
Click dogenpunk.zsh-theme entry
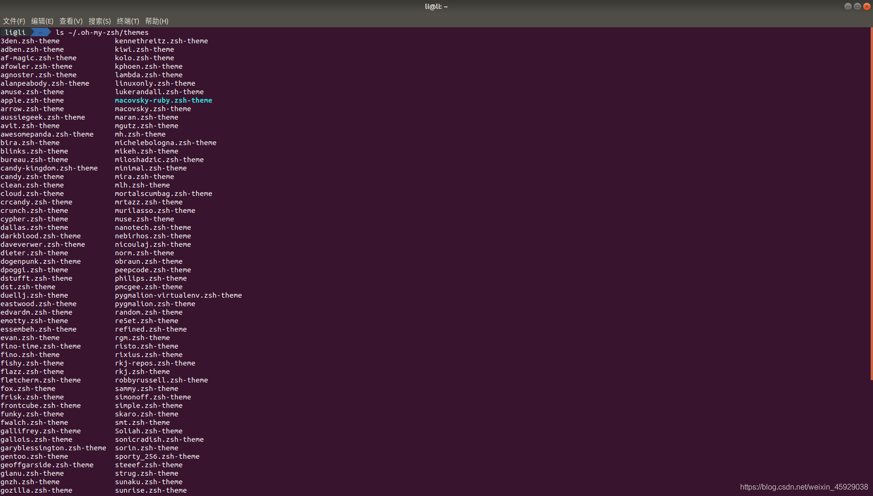[41, 261]
